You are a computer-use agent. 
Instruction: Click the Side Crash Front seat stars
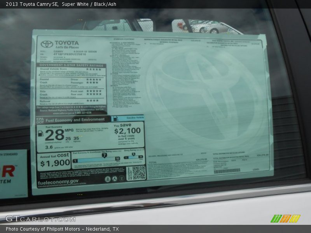pos(94,91)
